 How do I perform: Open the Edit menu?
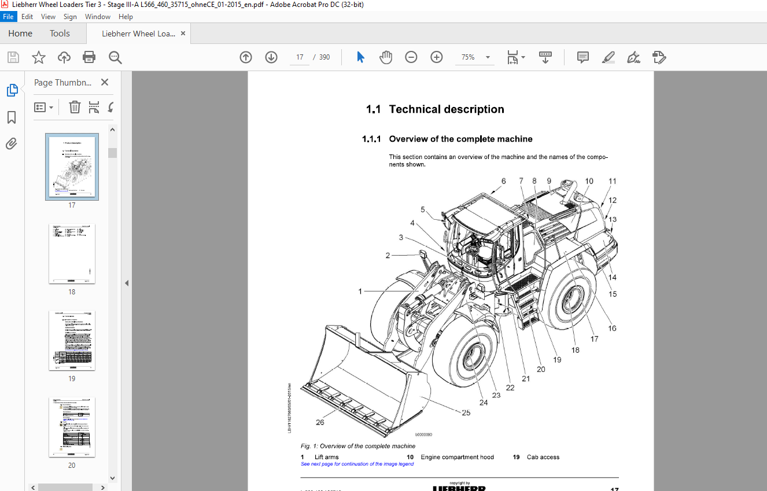tap(27, 17)
